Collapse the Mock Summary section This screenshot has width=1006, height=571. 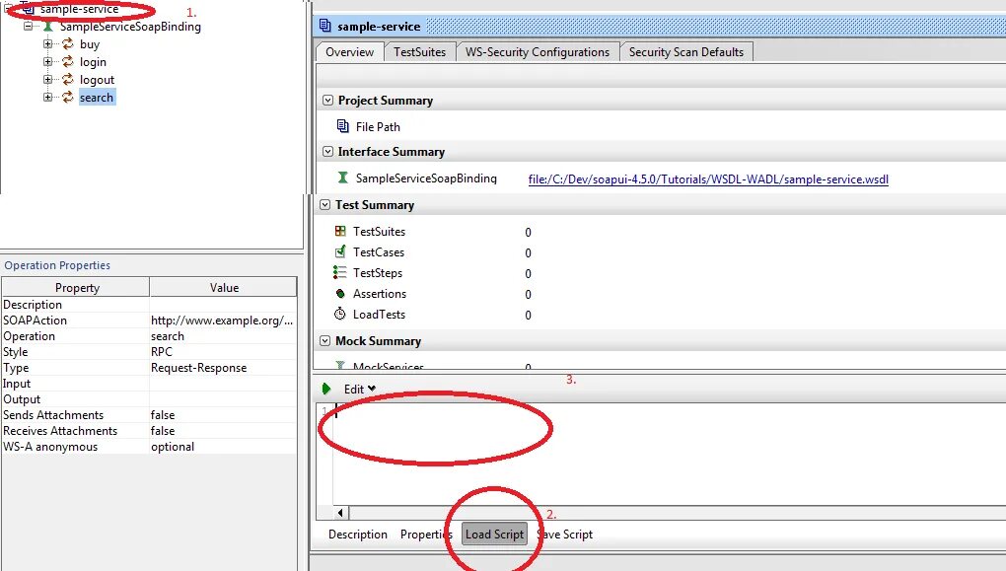[x=325, y=340]
